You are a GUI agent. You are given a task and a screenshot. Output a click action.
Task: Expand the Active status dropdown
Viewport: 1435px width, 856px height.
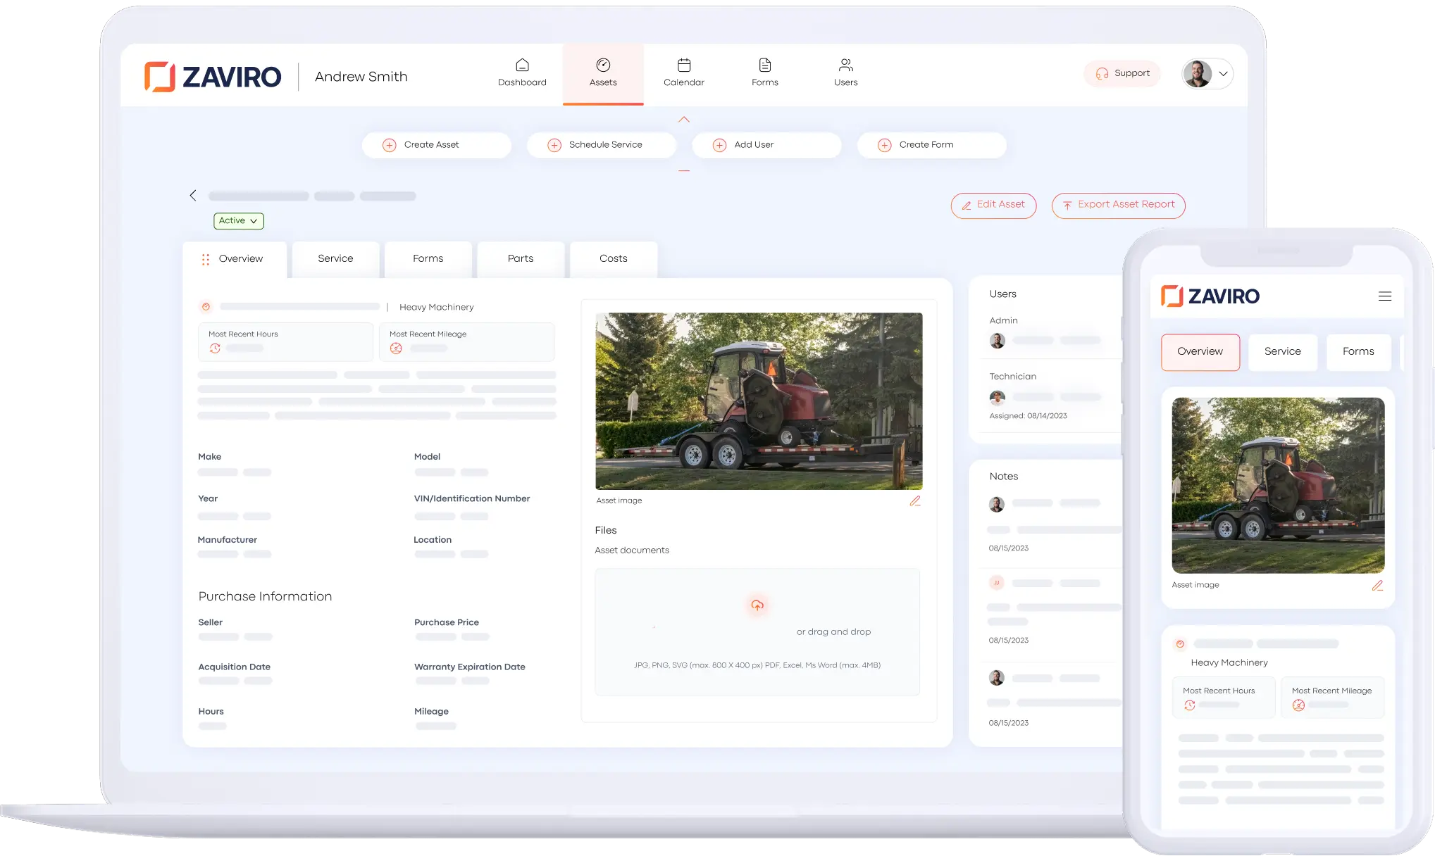(x=238, y=221)
